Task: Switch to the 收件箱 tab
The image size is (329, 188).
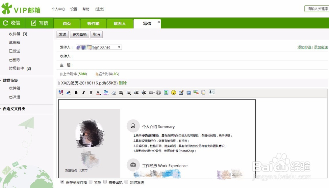Action: tap(93, 24)
